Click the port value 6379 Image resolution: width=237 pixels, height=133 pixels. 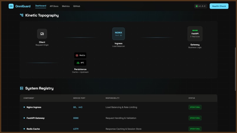point(76,129)
